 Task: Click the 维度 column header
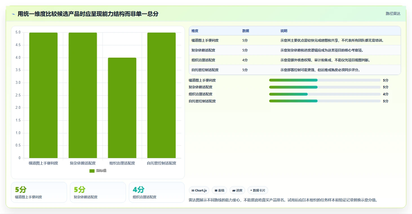(195, 31)
